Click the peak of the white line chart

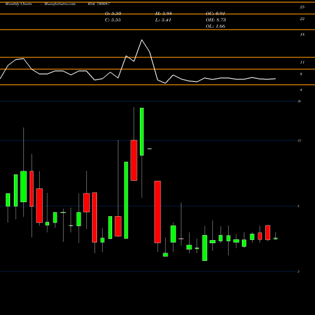142,40
